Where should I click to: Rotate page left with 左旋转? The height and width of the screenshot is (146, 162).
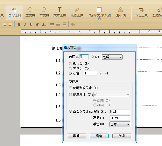tap(30, 12)
